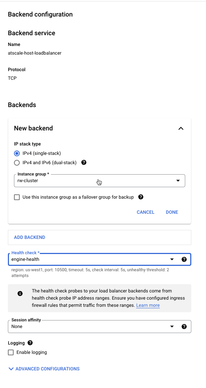Viewport: 206px width, 388px height.
Task: Click info icon in health check notice
Action: [x=20, y=294]
